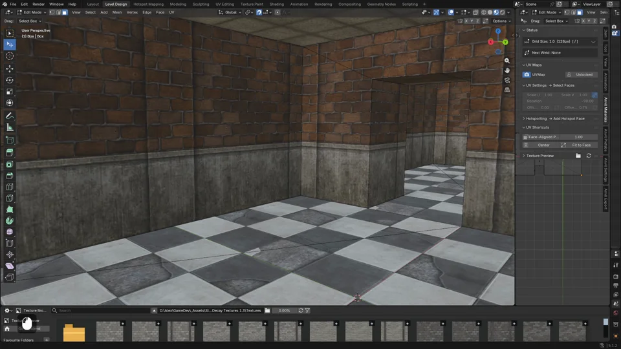Switch to the Hotspot Mapping workspace tab
This screenshot has height=349, width=621.
click(x=149, y=4)
